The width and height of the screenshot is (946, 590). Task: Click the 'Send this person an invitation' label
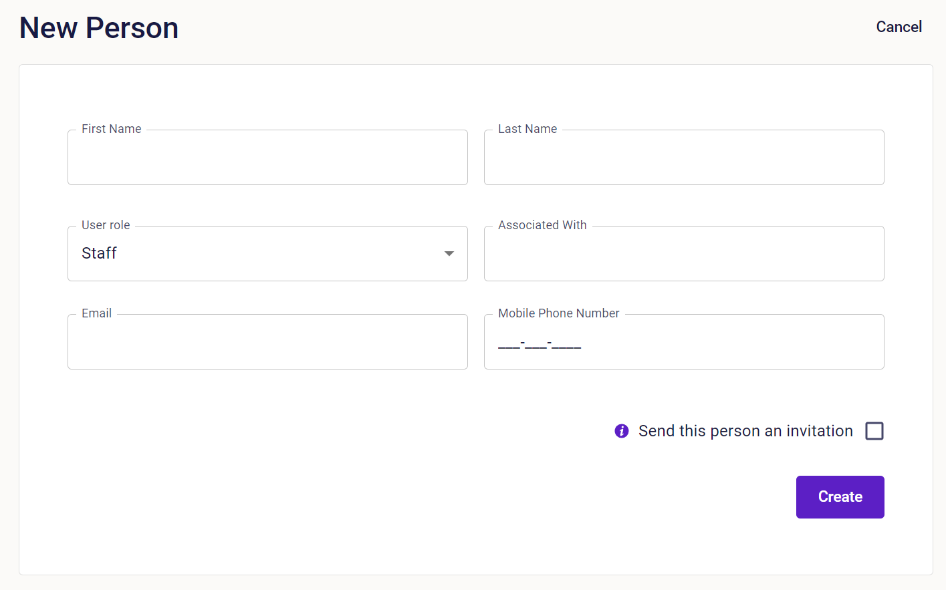pos(745,431)
